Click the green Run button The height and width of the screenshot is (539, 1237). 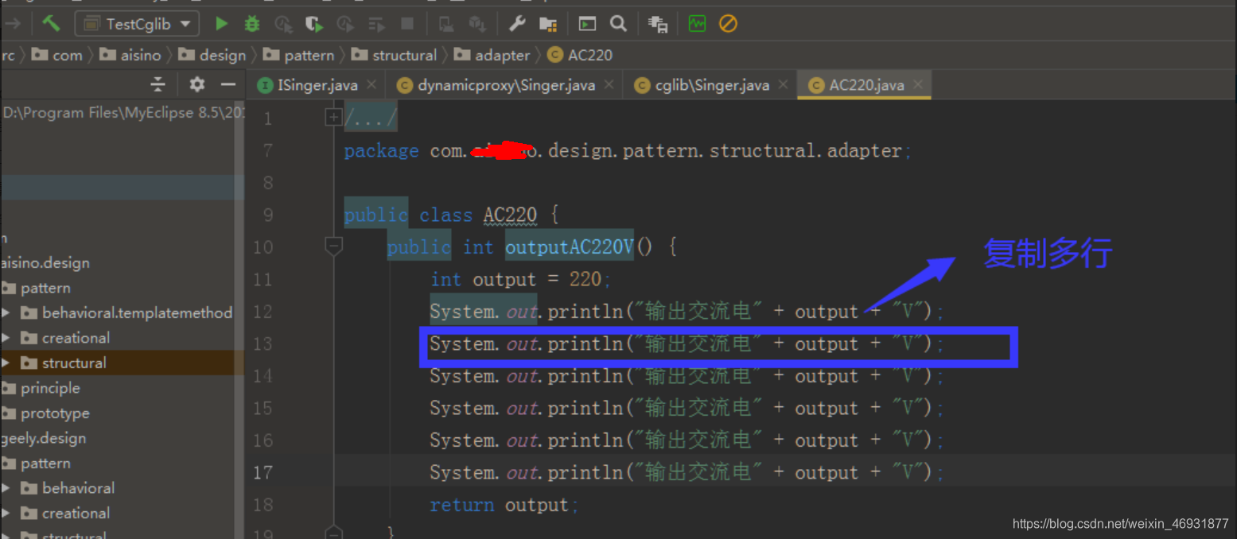click(x=221, y=24)
